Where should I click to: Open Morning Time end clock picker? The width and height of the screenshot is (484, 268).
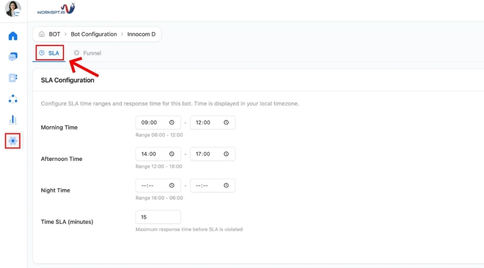226,122
